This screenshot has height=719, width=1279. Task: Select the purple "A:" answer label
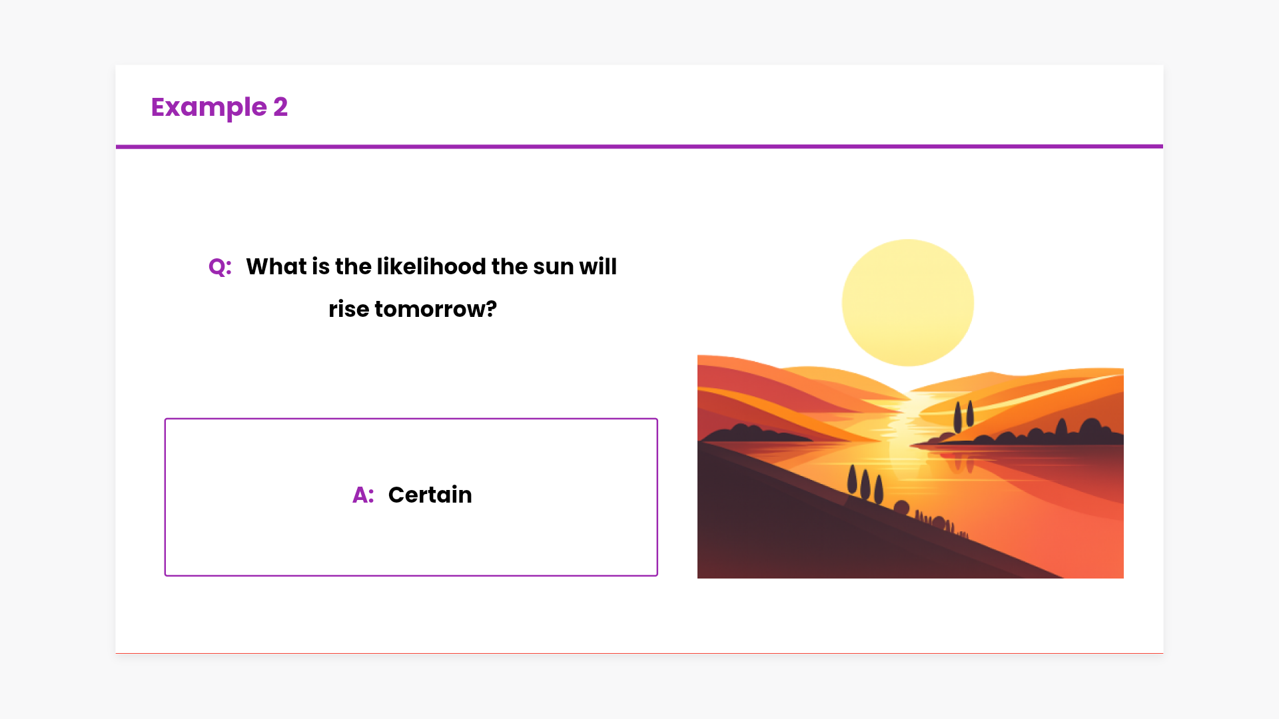pos(363,495)
